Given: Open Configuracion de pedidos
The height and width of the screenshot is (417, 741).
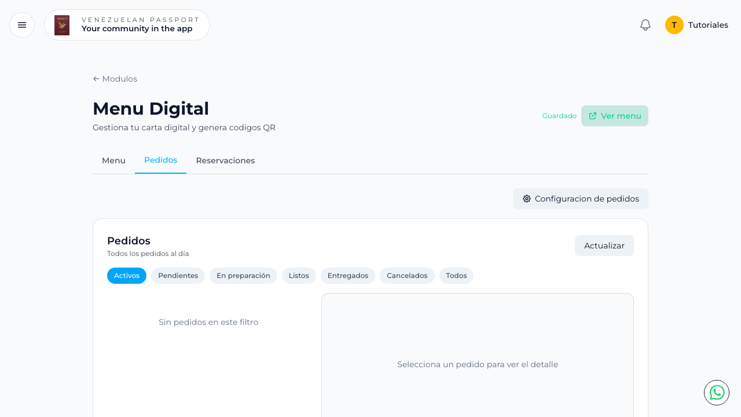Looking at the screenshot, I should point(581,199).
